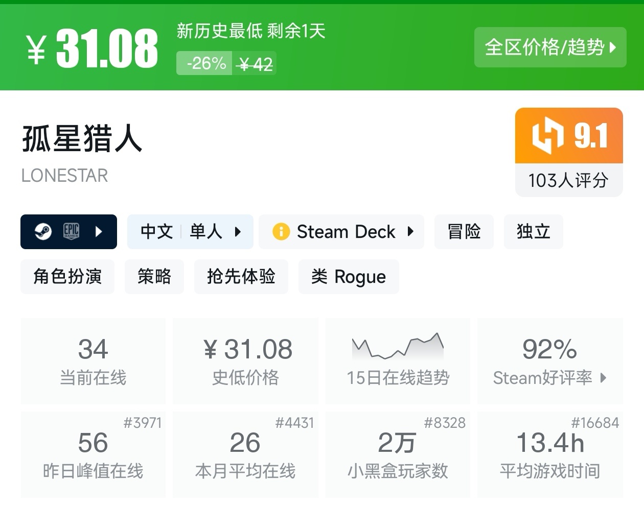Select the 抢先体验 tag
Viewport: 644px width, 508px height.
[x=241, y=277]
